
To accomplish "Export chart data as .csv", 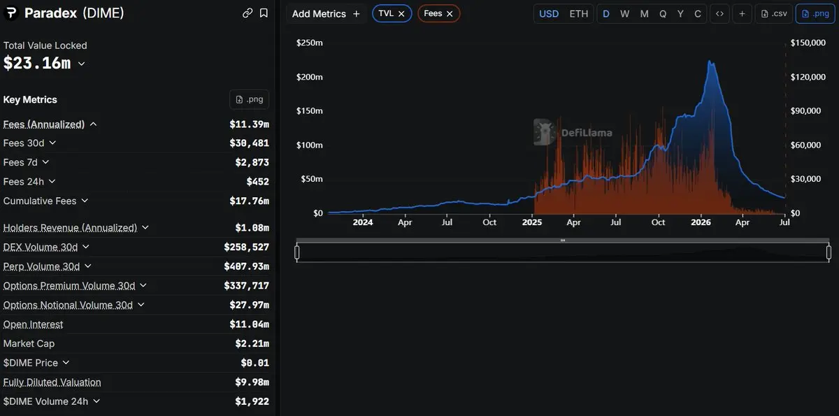I will [x=773, y=14].
